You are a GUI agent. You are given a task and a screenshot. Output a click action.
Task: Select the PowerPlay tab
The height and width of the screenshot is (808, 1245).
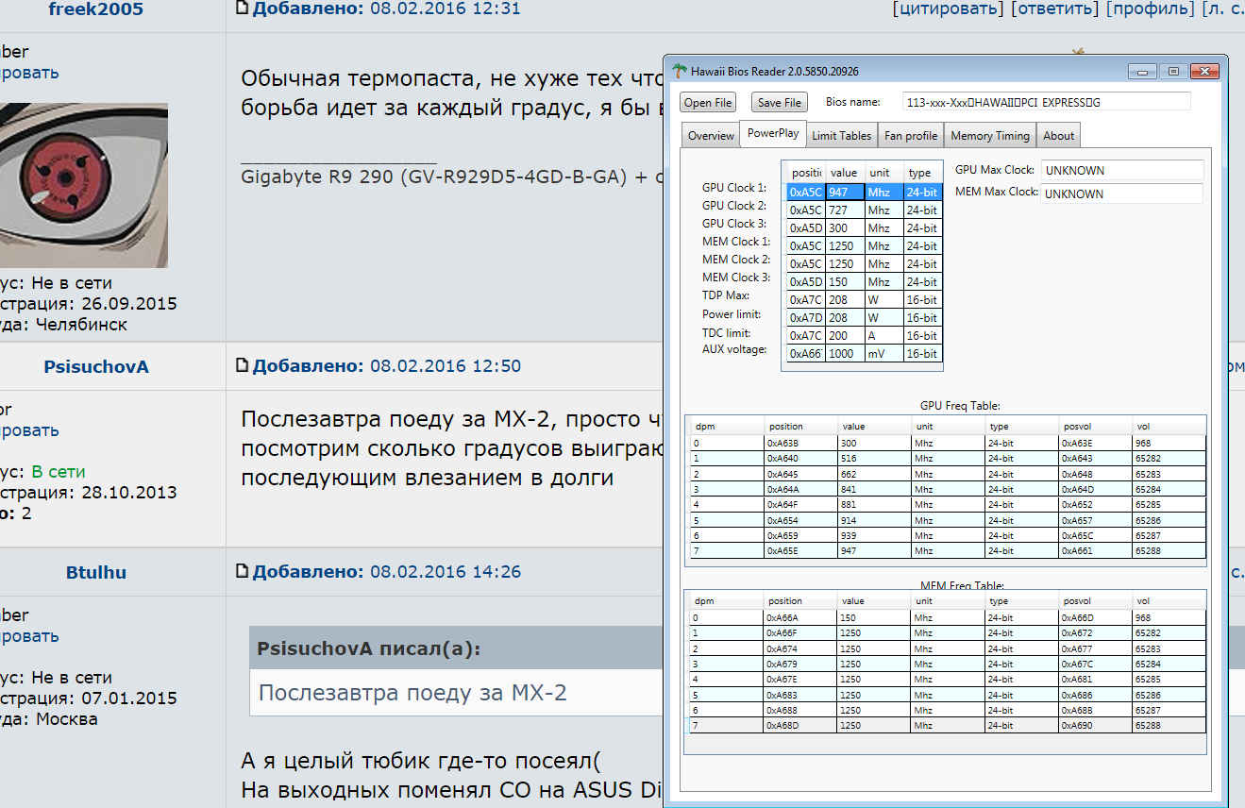click(773, 133)
